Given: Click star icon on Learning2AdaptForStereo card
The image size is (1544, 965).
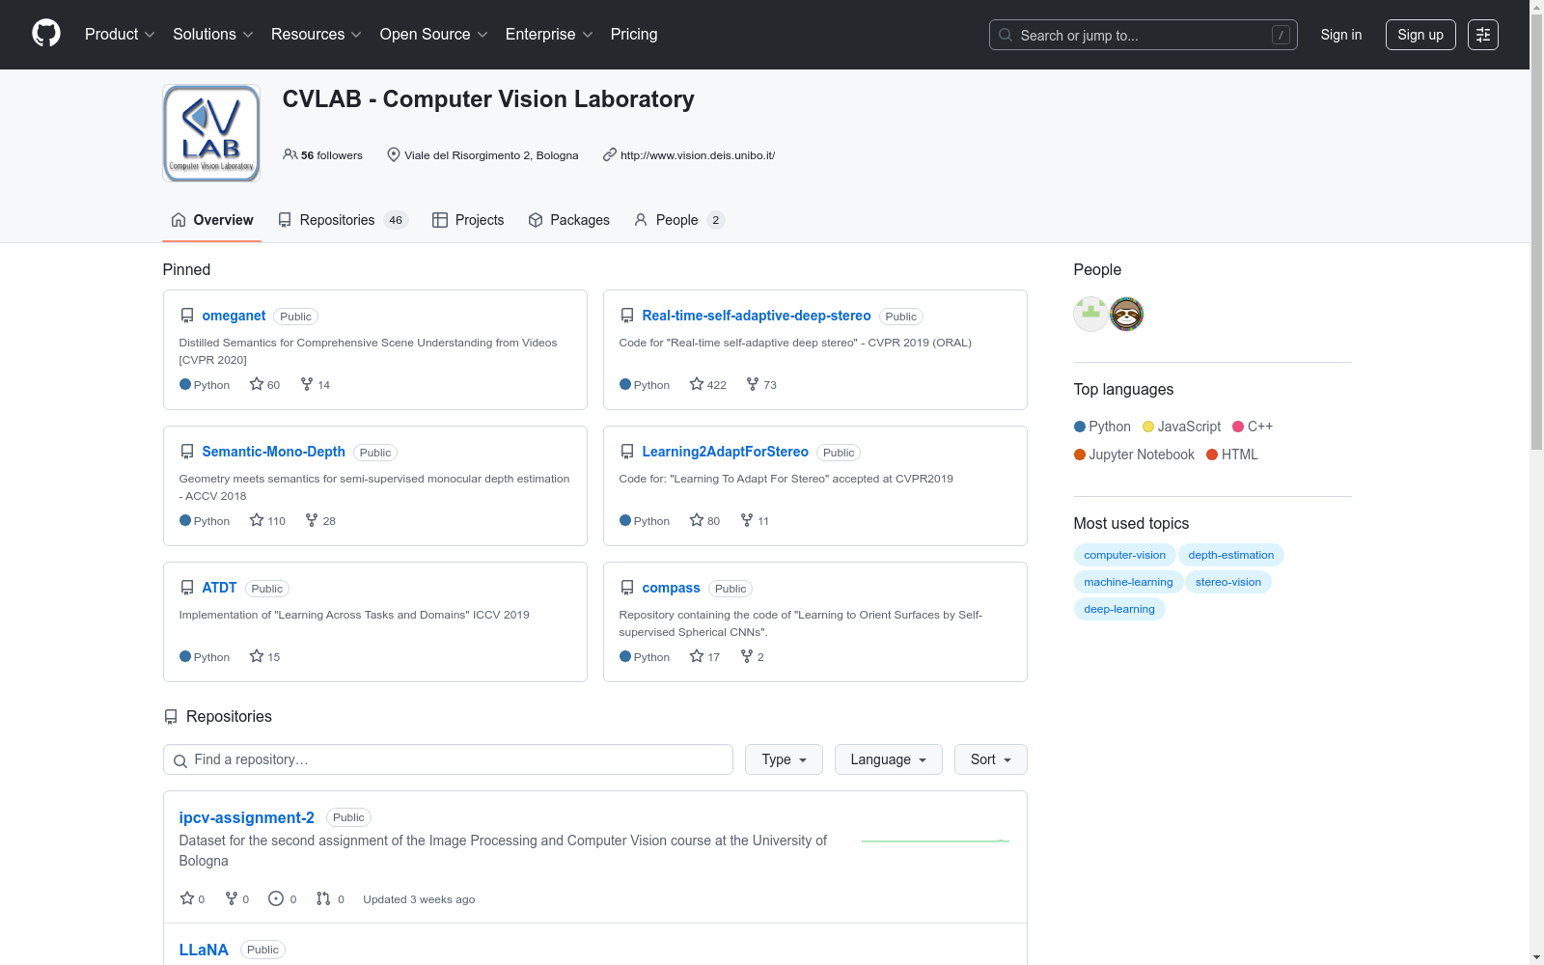Looking at the screenshot, I should (x=697, y=520).
